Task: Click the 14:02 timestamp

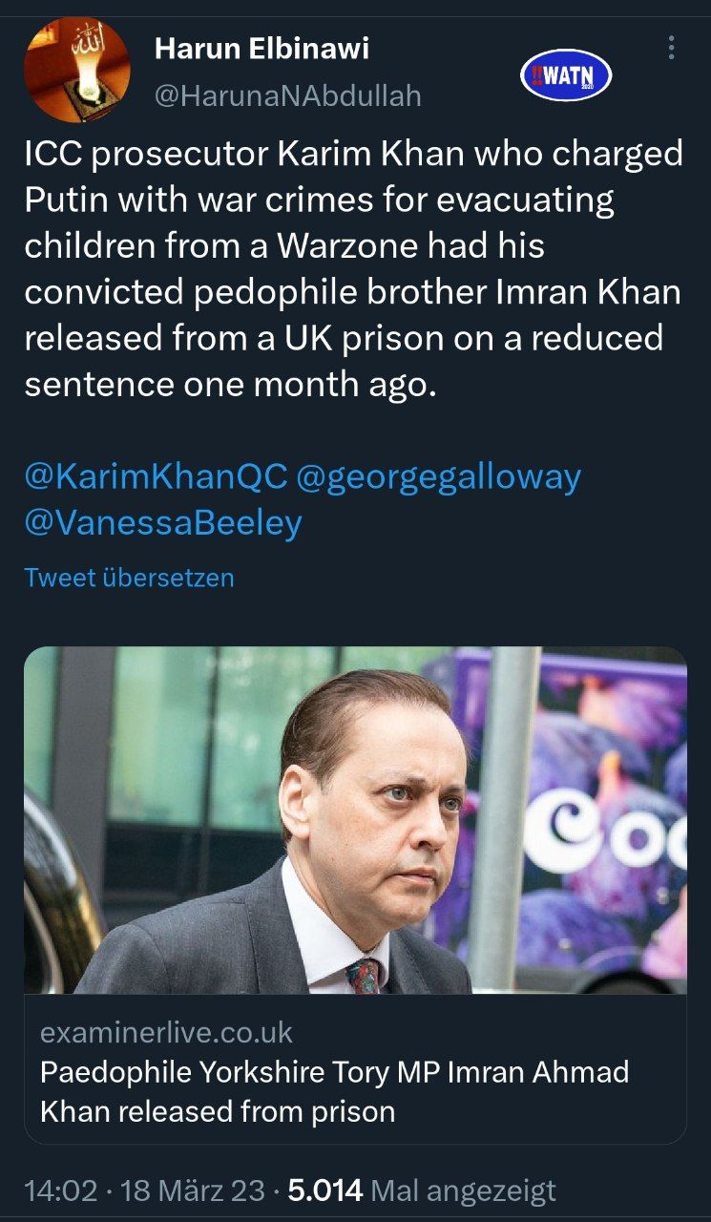Action: (60, 1190)
